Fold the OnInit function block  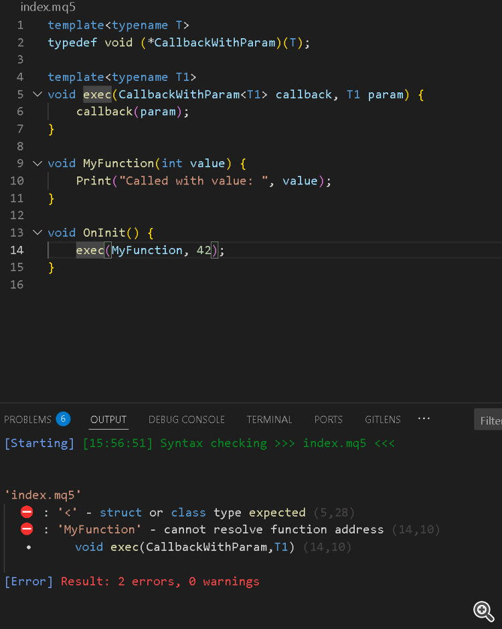(x=37, y=233)
